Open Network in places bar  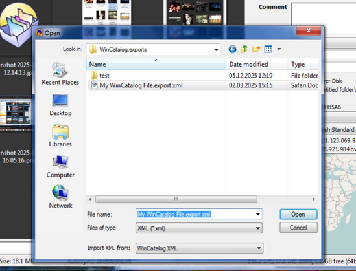tap(60, 197)
